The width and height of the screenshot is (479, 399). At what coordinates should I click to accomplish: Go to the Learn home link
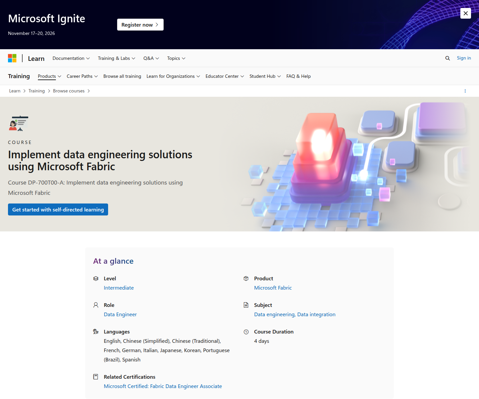36,59
